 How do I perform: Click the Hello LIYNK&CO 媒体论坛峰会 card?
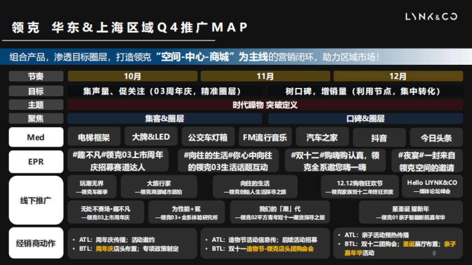pos(431,186)
